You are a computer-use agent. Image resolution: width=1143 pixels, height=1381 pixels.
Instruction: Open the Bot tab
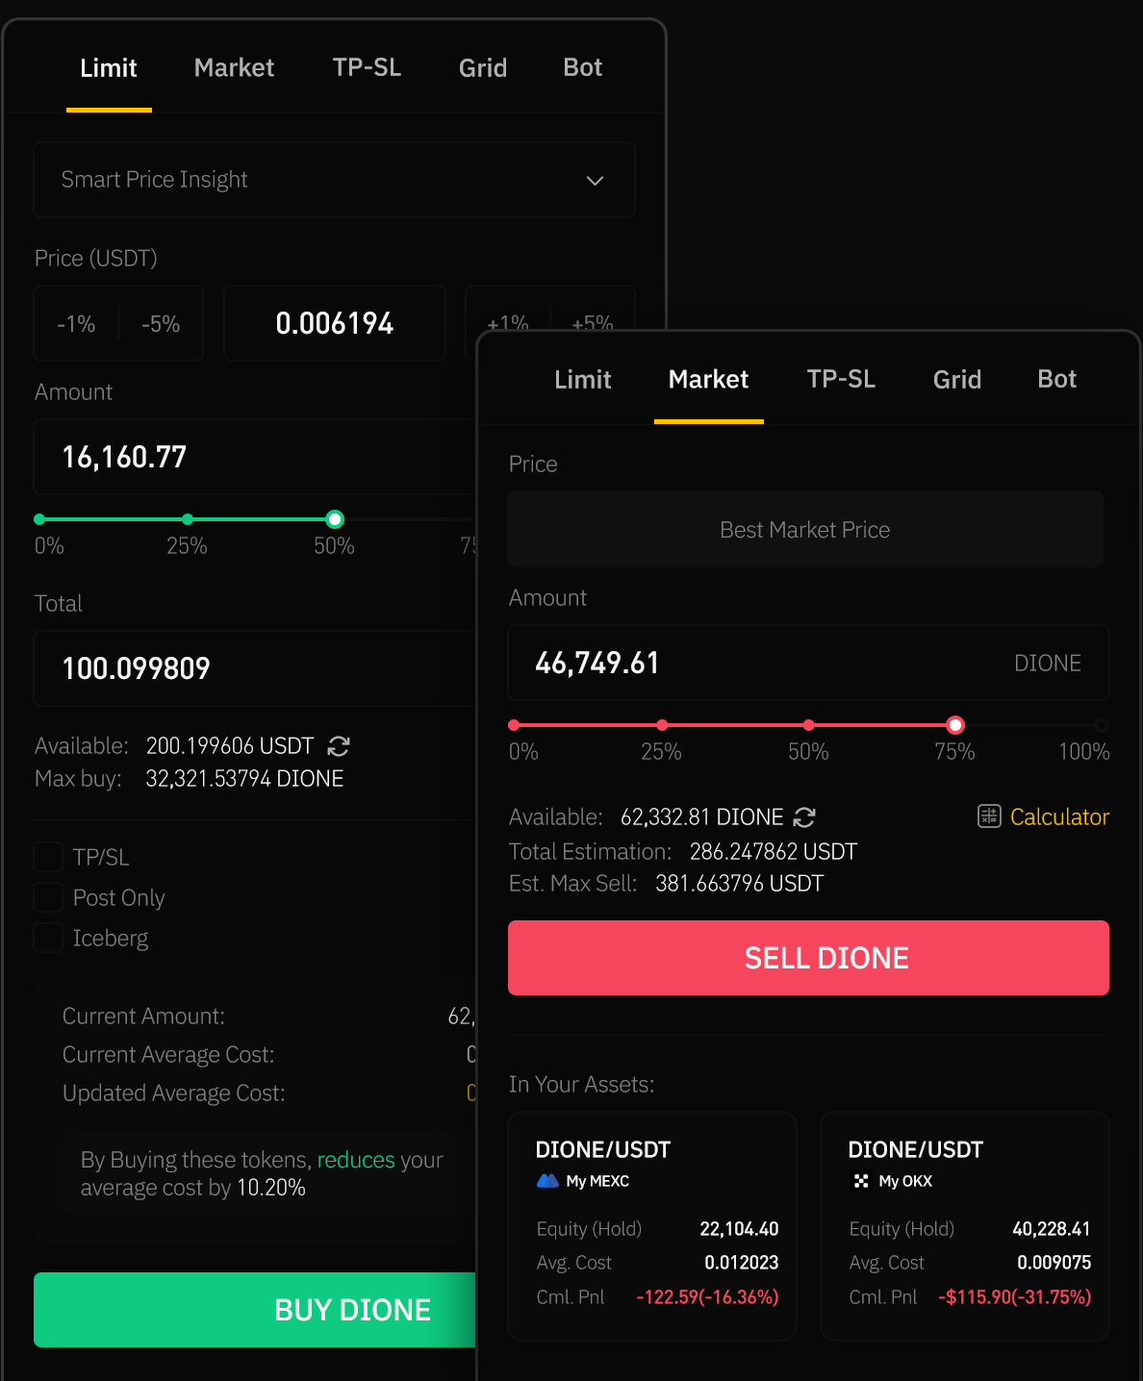[1056, 379]
